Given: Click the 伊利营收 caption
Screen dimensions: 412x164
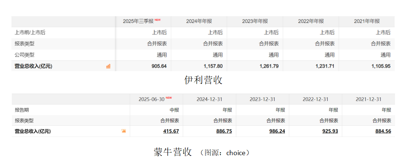Looking at the screenshot, I should (x=204, y=80).
